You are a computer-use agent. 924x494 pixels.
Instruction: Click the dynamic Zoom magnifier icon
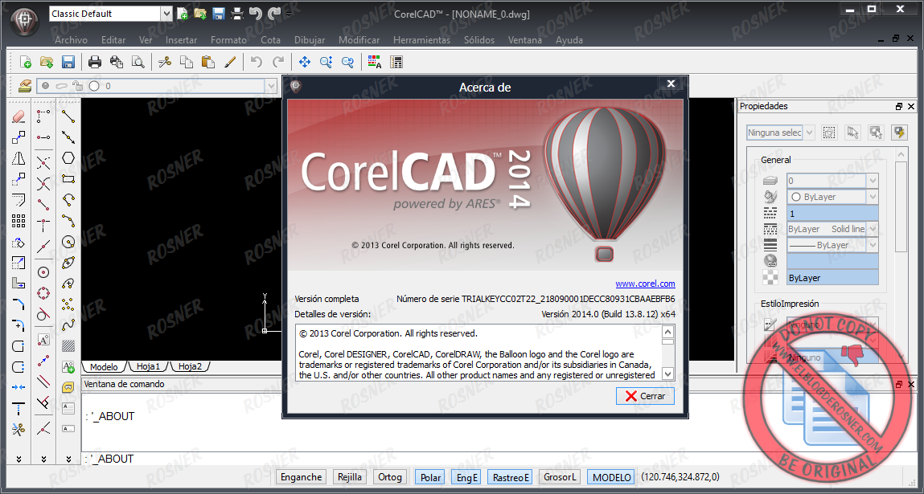[x=326, y=62]
